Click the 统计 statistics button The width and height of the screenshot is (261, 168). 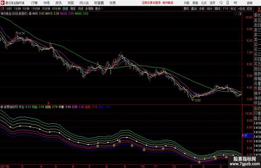tap(210, 9)
